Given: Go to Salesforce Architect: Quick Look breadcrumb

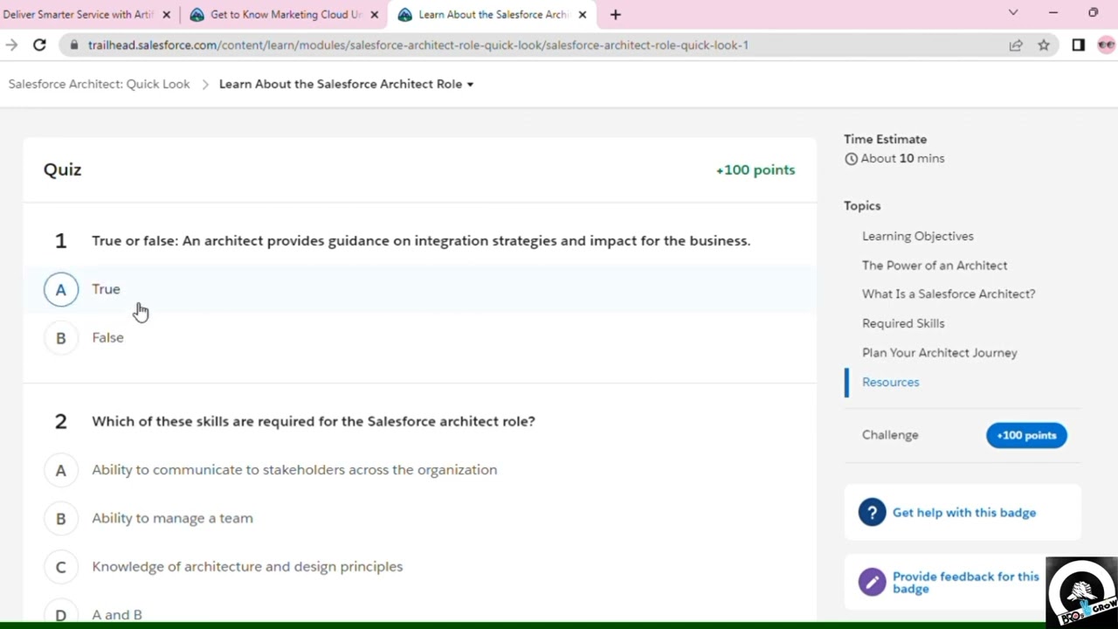Looking at the screenshot, I should click(x=99, y=84).
